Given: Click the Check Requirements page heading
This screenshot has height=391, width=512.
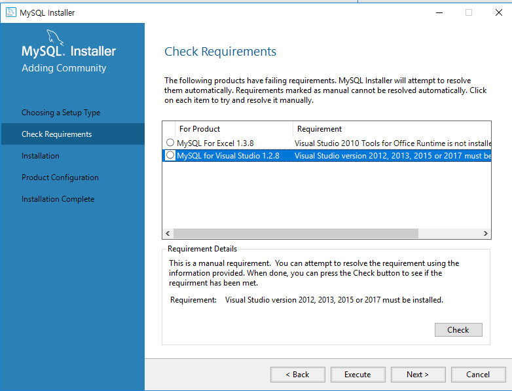Looking at the screenshot, I should (x=220, y=52).
